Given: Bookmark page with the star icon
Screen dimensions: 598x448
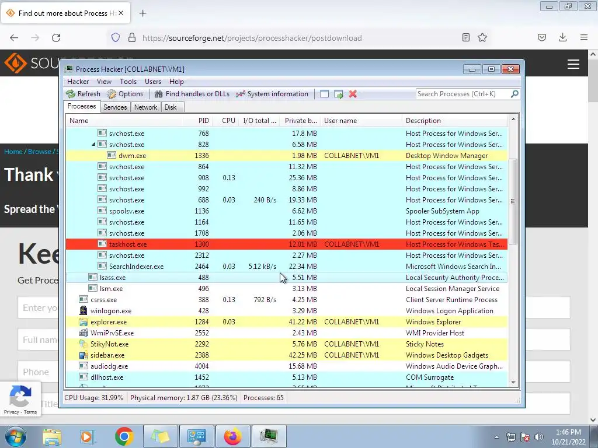Looking at the screenshot, I should tap(482, 38).
